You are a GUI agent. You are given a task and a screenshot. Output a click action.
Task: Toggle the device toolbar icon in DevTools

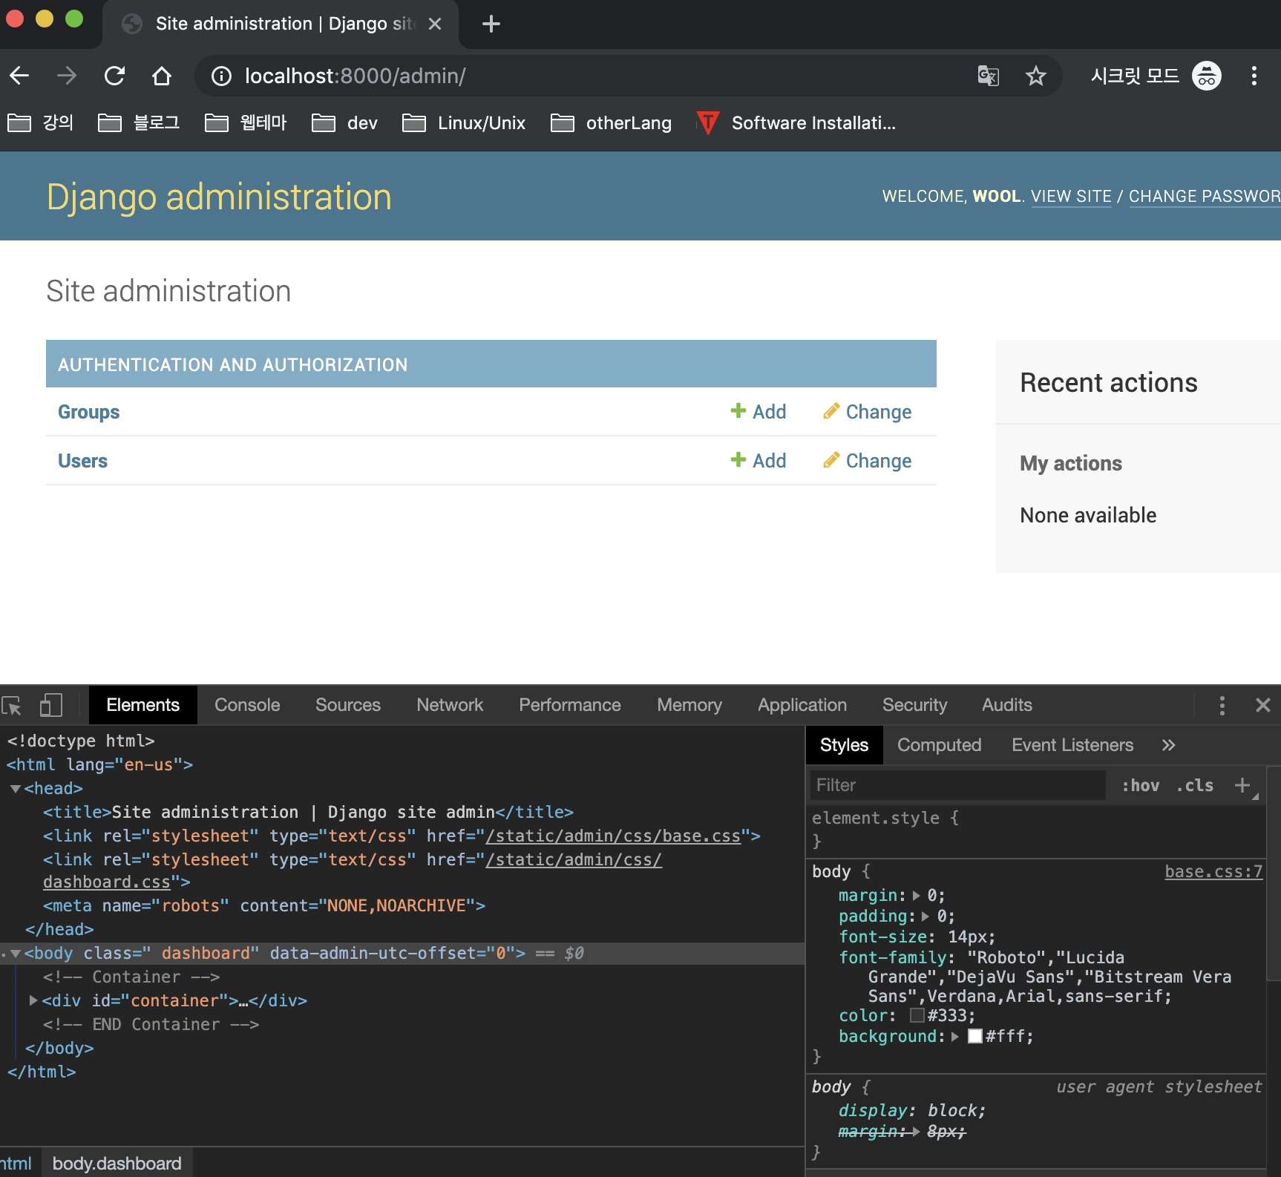tap(50, 705)
